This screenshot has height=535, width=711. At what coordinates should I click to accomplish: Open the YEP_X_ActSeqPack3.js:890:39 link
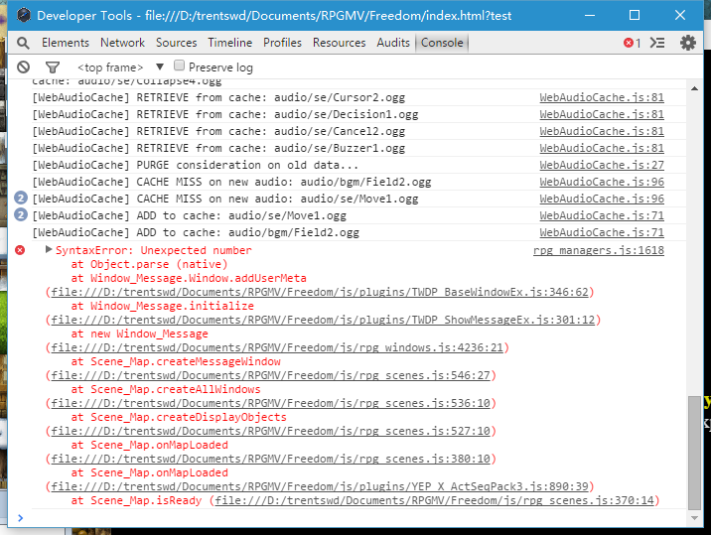pos(319,486)
